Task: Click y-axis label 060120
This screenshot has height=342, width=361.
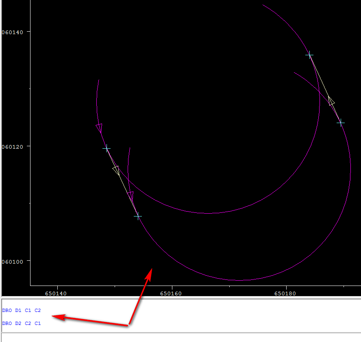Action: 12,147
